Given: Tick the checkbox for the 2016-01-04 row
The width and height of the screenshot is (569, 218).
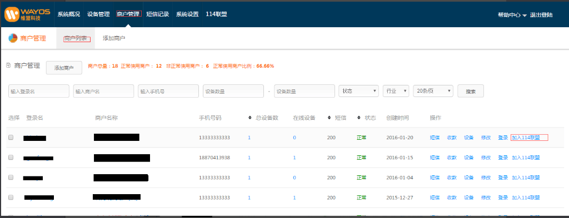Looking at the screenshot, I should click(x=11, y=178).
